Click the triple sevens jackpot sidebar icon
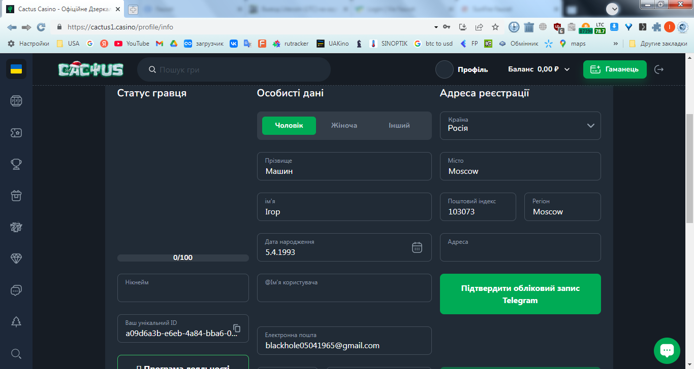 coord(16,227)
